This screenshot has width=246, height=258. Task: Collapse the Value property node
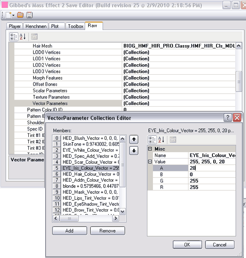(x=150, y=162)
